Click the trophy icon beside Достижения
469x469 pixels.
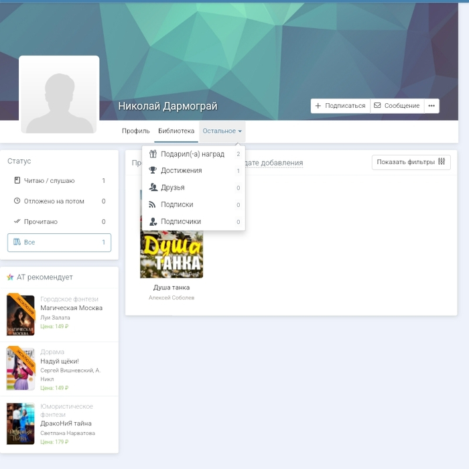pyautogui.click(x=153, y=171)
